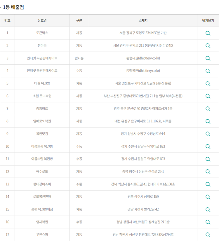Click the 1등 배출점 heading

13,7
